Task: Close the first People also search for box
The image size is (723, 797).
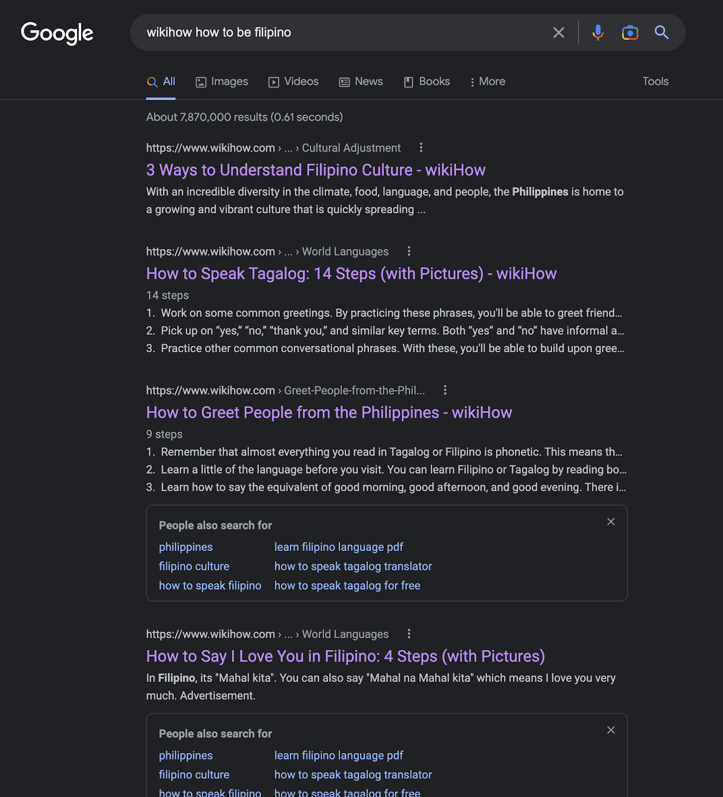Action: click(x=611, y=522)
